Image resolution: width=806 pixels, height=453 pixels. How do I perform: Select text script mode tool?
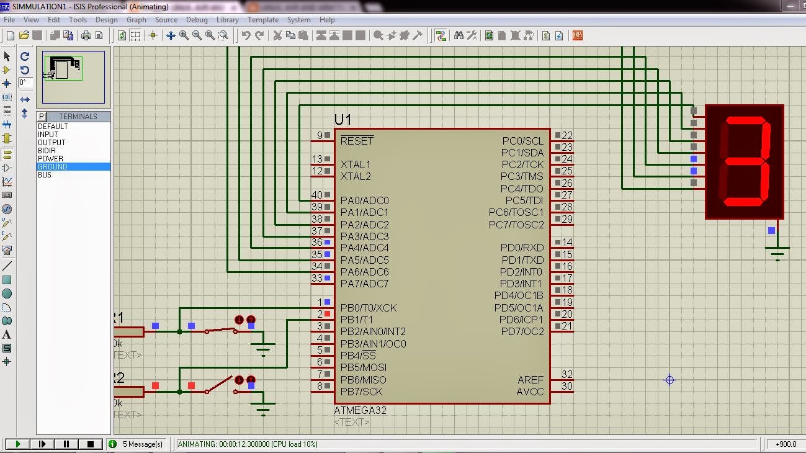(x=7, y=110)
